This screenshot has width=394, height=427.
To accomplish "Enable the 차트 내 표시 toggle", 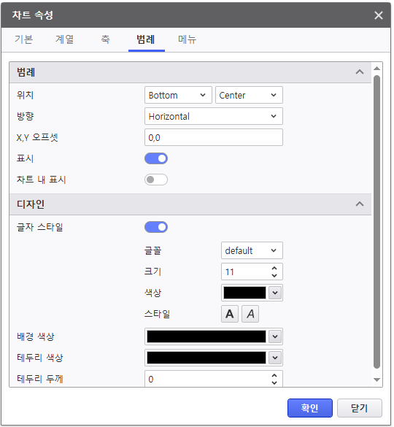I will pos(156,180).
